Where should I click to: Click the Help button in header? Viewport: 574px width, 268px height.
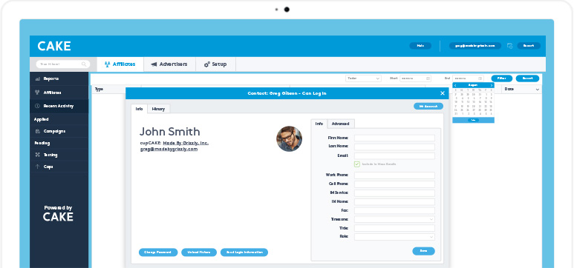coord(420,46)
